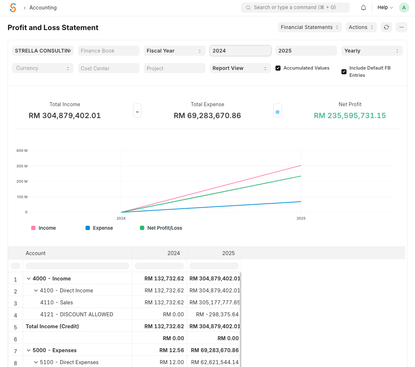Click the refresh report icon
The height and width of the screenshot is (367, 415).
386,27
